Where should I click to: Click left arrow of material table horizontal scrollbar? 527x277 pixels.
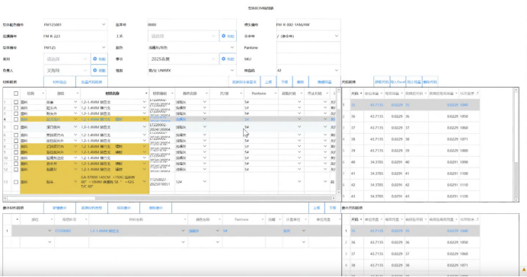(x=5, y=198)
